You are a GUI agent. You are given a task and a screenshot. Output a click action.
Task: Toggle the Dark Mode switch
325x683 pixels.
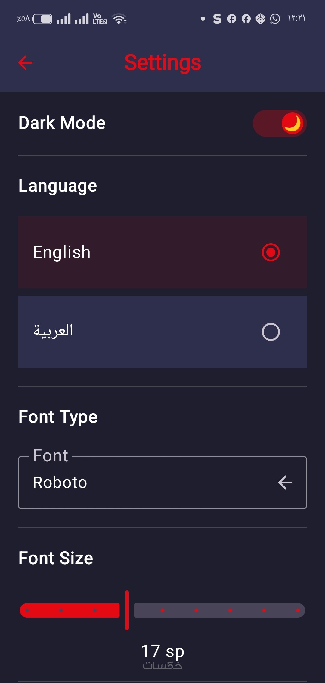click(x=280, y=123)
